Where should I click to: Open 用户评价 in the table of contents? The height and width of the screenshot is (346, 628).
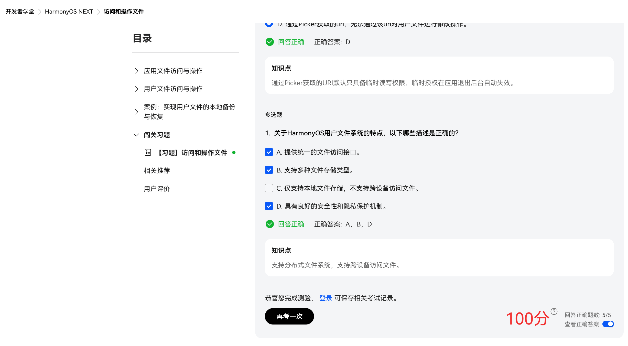[x=157, y=189]
